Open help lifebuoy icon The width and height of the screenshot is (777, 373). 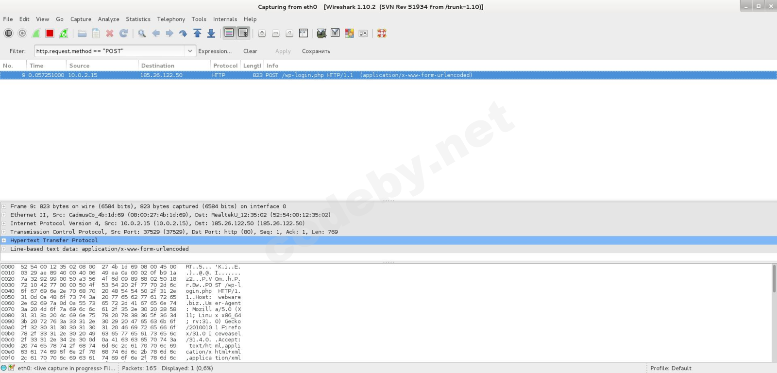(x=382, y=34)
